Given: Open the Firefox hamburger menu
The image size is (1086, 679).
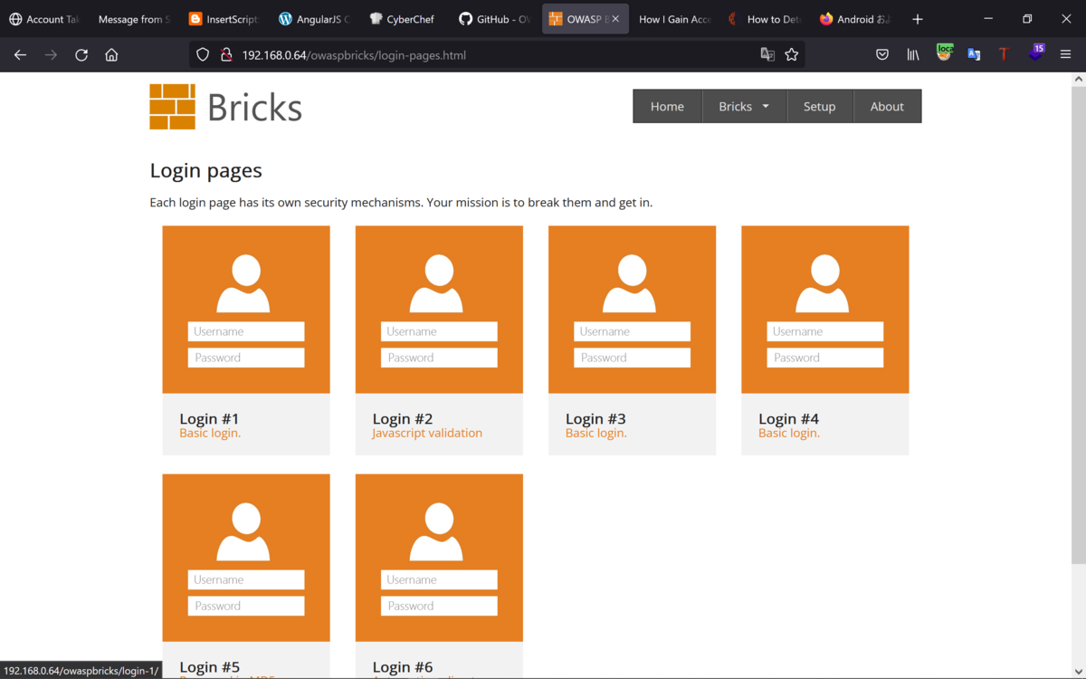Looking at the screenshot, I should pos(1065,55).
